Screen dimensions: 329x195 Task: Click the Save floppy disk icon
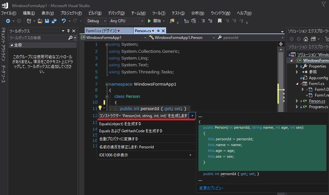point(47,21)
